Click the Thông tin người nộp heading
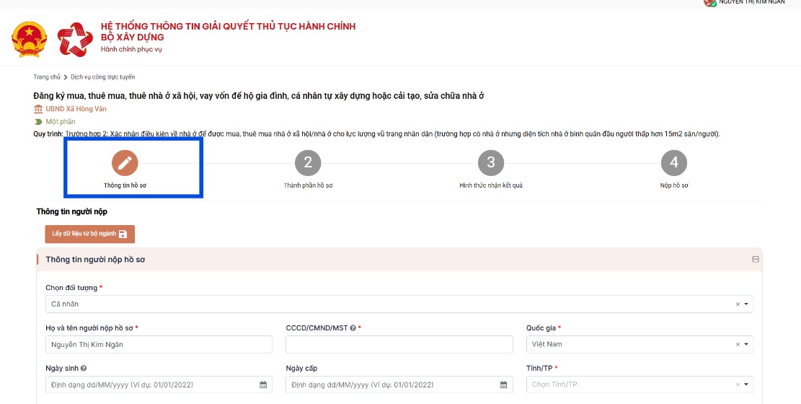This screenshot has height=404, width=801. click(x=71, y=211)
